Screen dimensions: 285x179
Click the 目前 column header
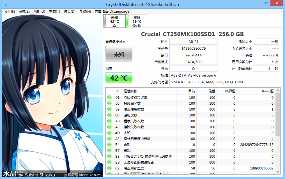click(187, 91)
